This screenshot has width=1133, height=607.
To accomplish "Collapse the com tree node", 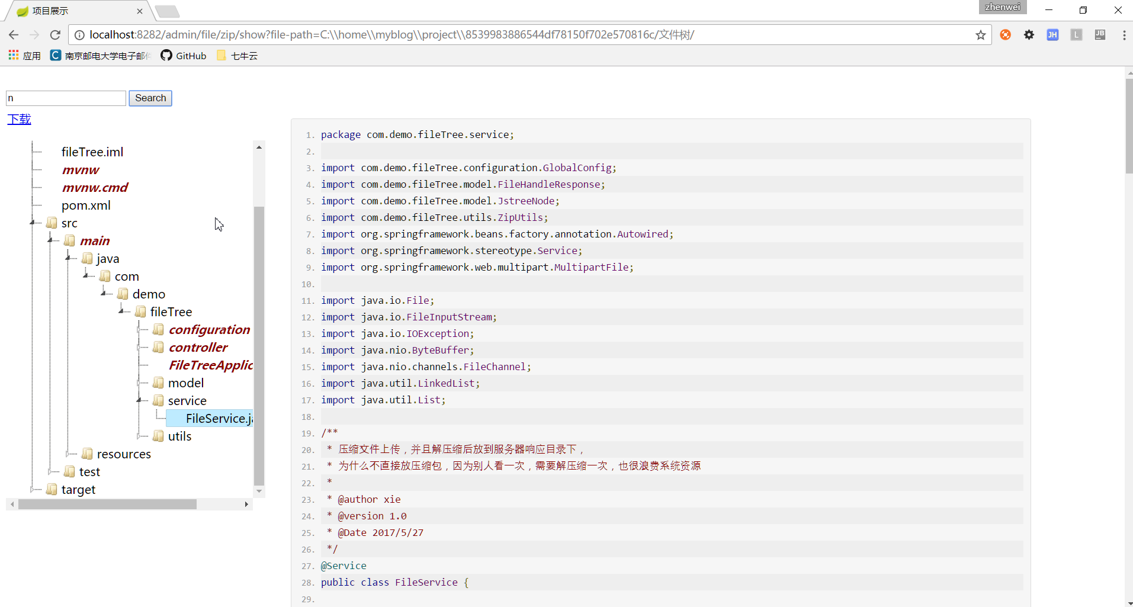I will pos(86,276).
